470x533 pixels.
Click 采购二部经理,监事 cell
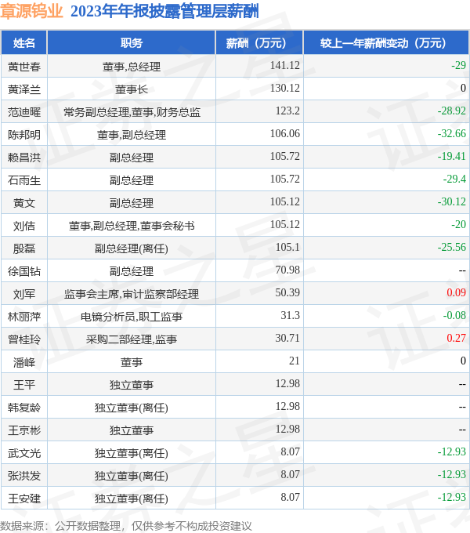click(x=132, y=339)
